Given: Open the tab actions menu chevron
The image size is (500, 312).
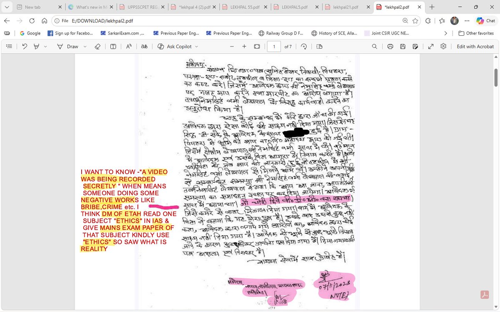Looking at the screenshot, I should point(7,7).
